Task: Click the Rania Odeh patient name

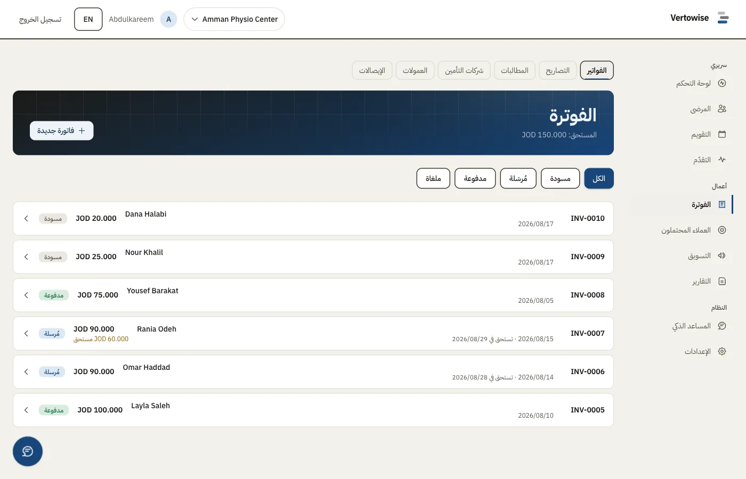Action: coord(157,329)
